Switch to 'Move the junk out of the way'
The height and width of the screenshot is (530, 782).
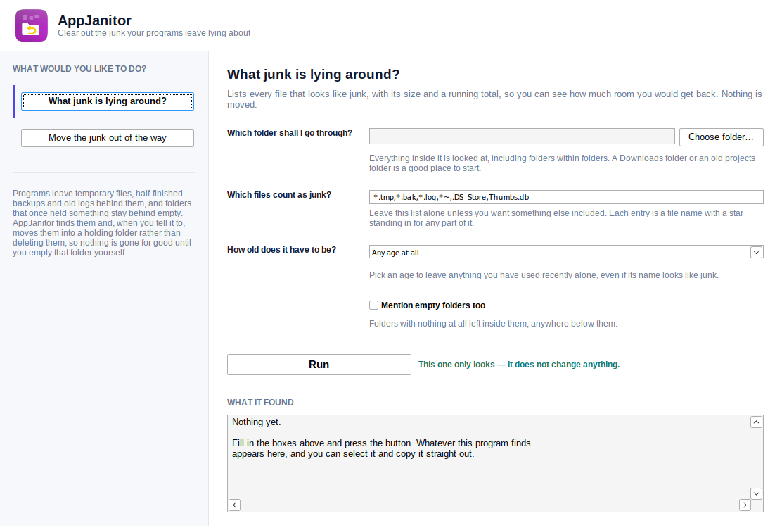point(107,138)
